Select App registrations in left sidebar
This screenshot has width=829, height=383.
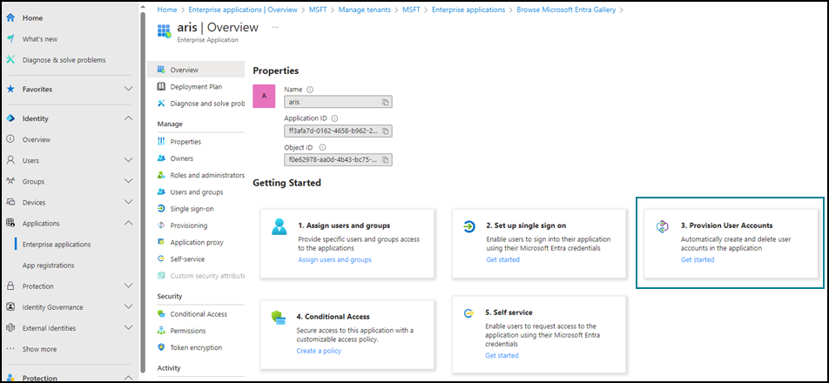pos(48,265)
